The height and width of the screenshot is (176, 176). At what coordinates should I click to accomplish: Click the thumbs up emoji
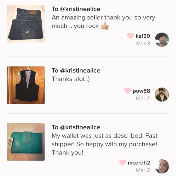click(105, 26)
